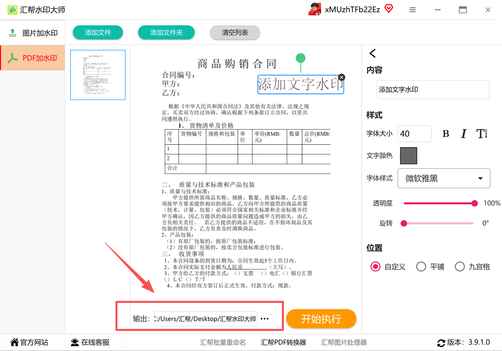Open the hamburger menu in title bar

tap(412, 10)
